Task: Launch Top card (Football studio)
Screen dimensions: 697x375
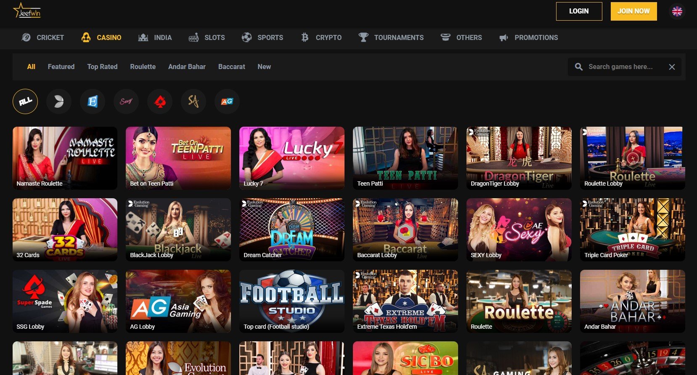Action: tap(292, 301)
